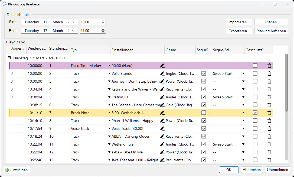
Task: Uncheck Segue for Journey track
Action: (x=204, y=81)
